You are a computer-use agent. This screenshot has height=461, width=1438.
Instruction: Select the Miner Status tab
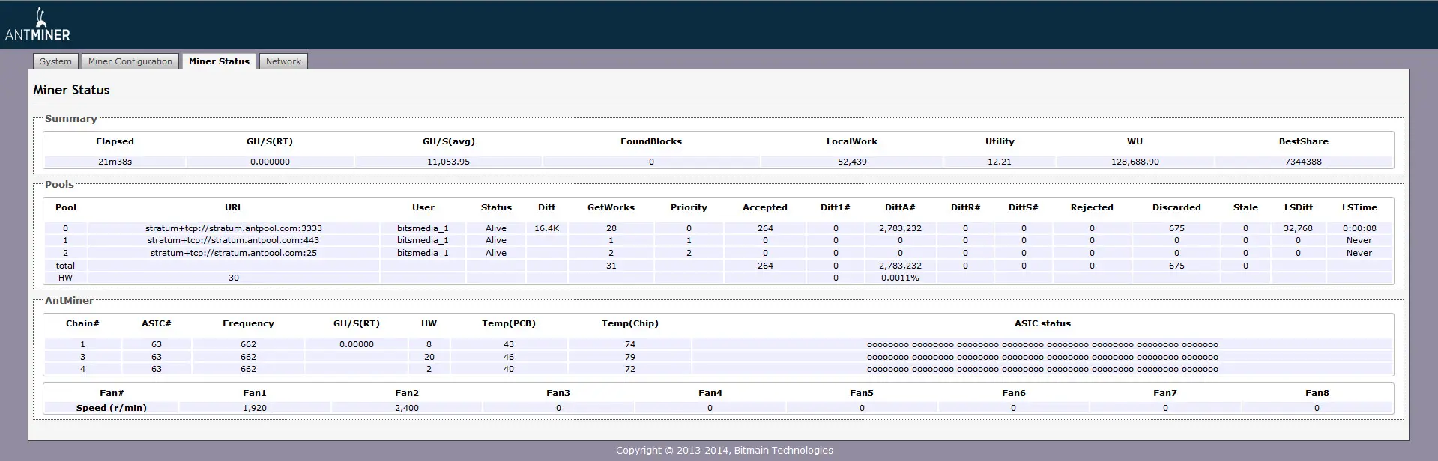[x=219, y=61]
